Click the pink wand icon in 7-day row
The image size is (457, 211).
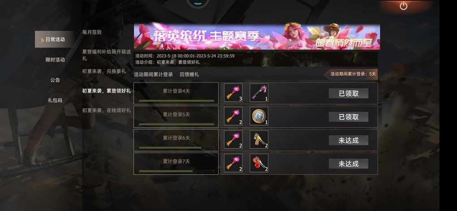tap(233, 163)
